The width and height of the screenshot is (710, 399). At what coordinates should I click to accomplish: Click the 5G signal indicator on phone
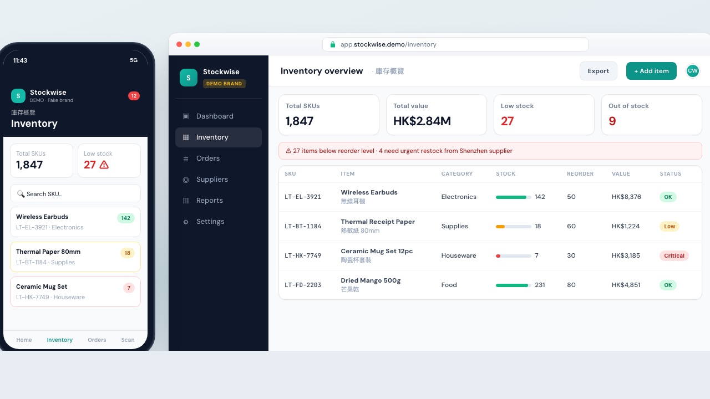click(134, 60)
